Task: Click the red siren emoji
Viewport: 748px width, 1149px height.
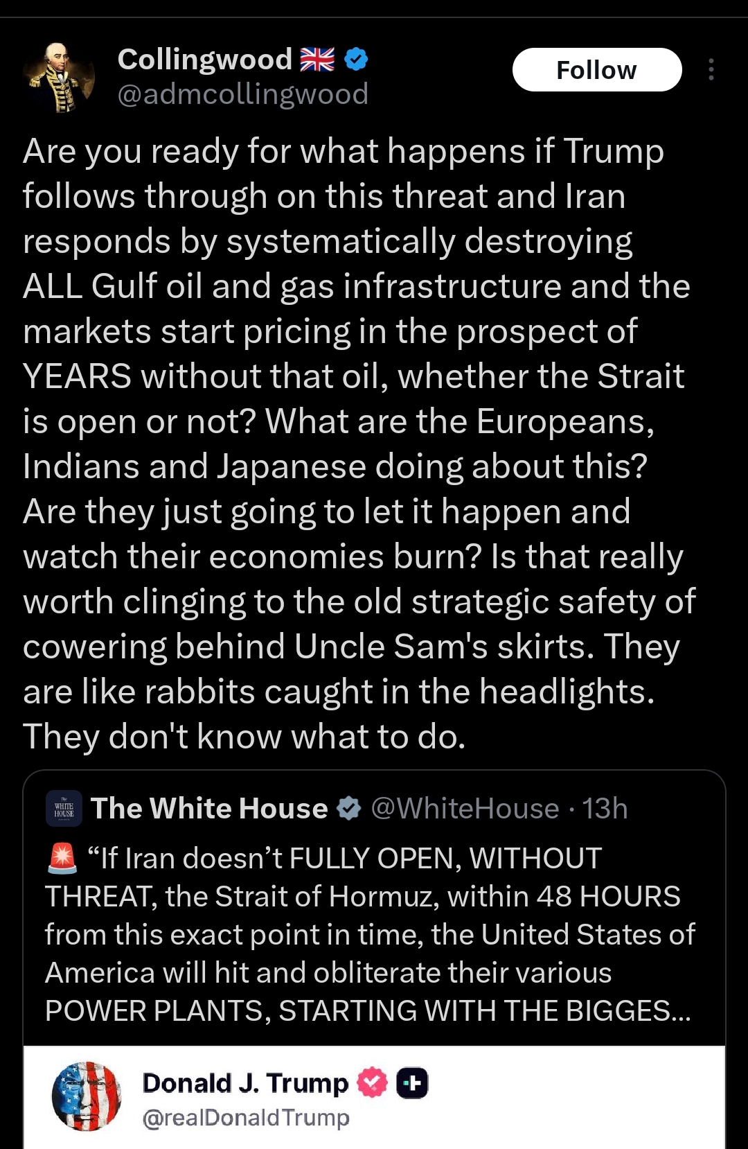Action: tap(62, 859)
